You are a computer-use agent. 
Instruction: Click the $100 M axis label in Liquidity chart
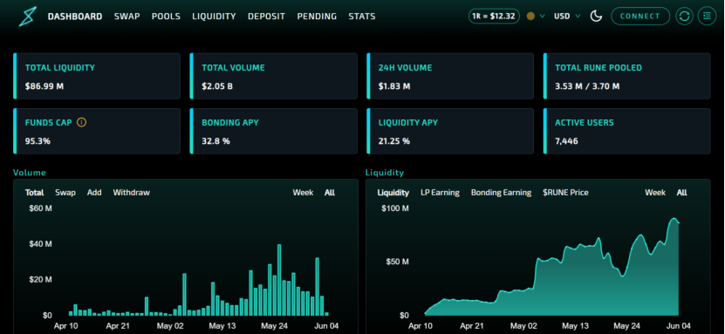click(x=395, y=208)
